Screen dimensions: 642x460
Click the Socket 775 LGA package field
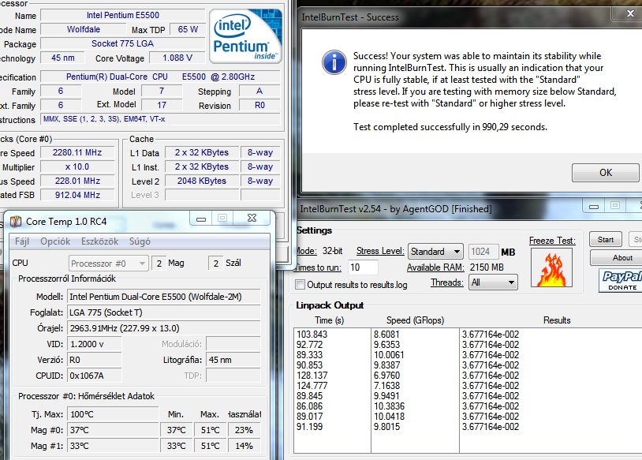pos(123,43)
